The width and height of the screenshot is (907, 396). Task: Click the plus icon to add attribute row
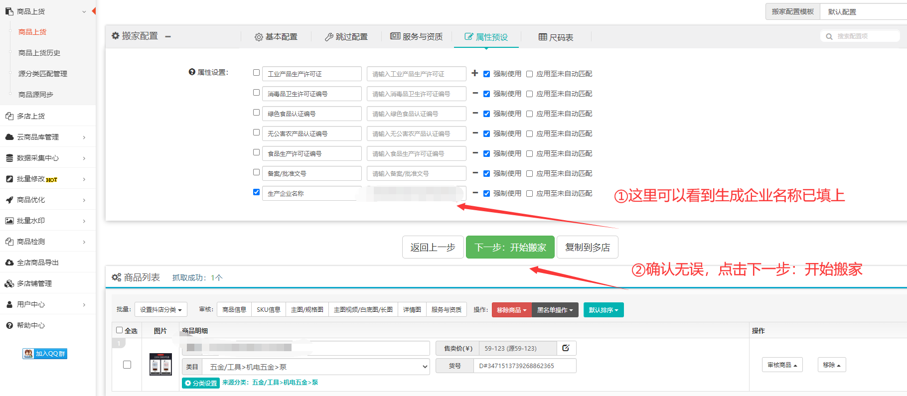tap(475, 73)
